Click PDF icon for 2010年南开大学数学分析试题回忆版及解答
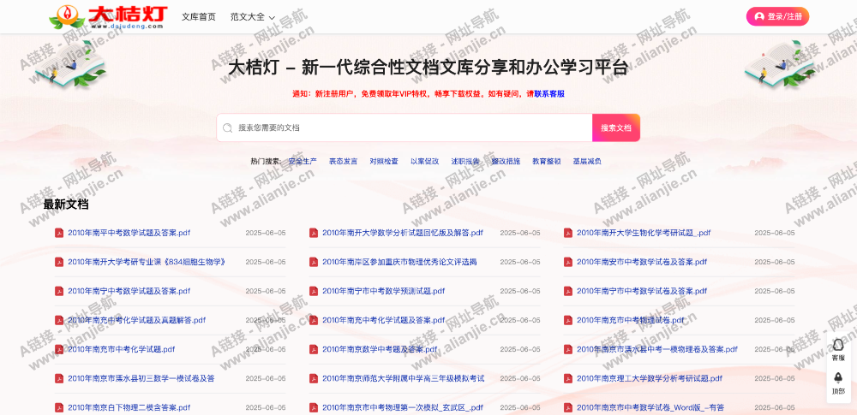Viewport: 857px width, 415px height. click(314, 233)
